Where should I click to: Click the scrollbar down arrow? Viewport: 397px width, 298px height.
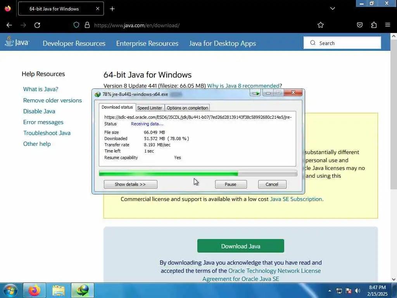coord(394,279)
